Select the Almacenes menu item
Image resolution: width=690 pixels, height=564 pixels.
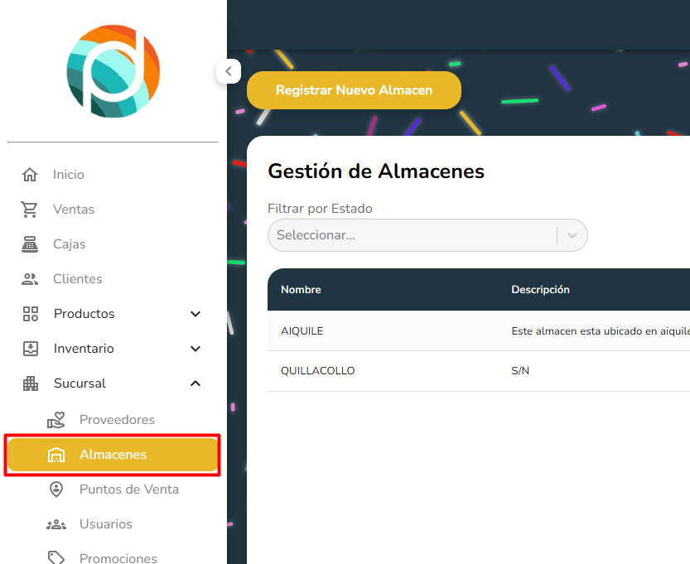click(113, 455)
